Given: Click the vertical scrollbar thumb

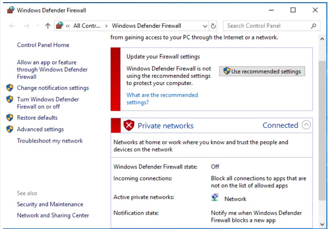Looking at the screenshot, I should click(322, 130).
